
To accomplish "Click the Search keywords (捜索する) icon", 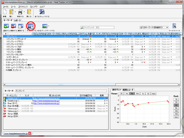I will click(x=21, y=26).
